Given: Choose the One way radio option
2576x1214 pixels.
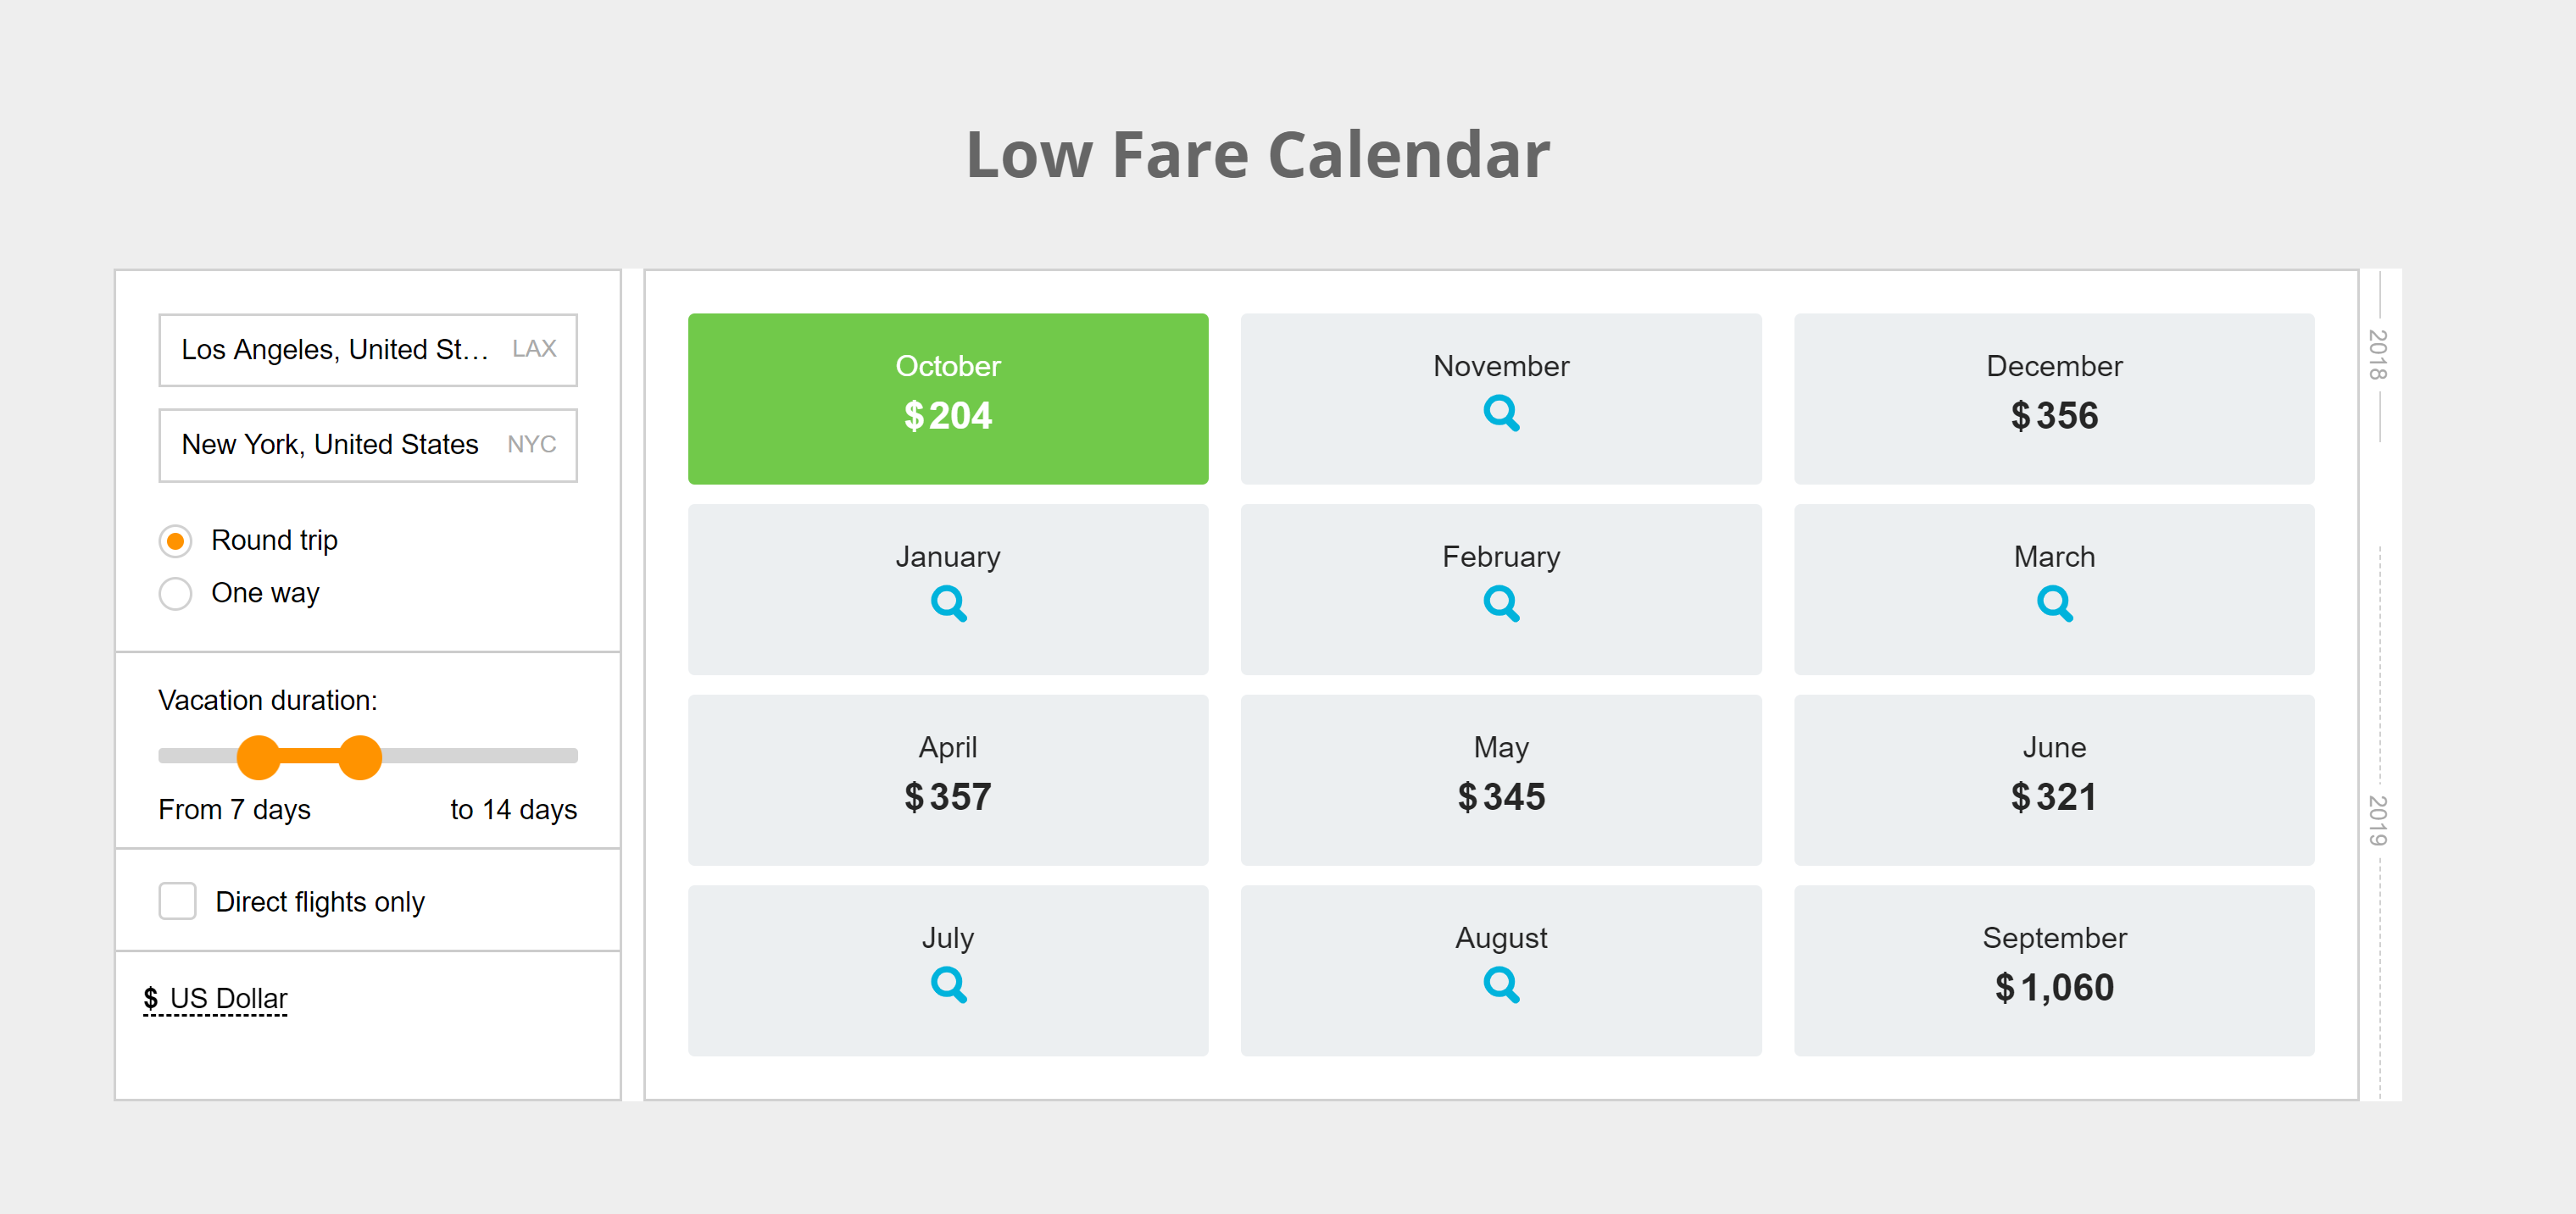Looking at the screenshot, I should pos(176,594).
